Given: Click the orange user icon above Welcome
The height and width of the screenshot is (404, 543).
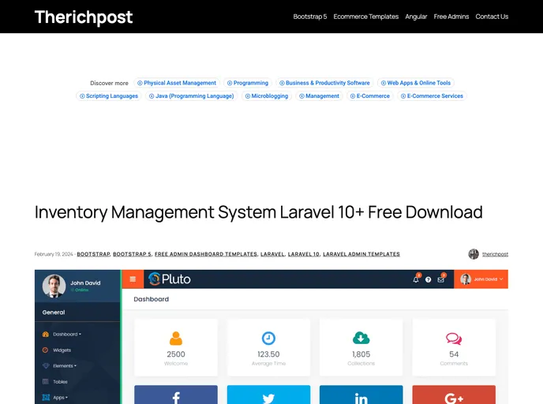Looking at the screenshot, I should [x=176, y=338].
